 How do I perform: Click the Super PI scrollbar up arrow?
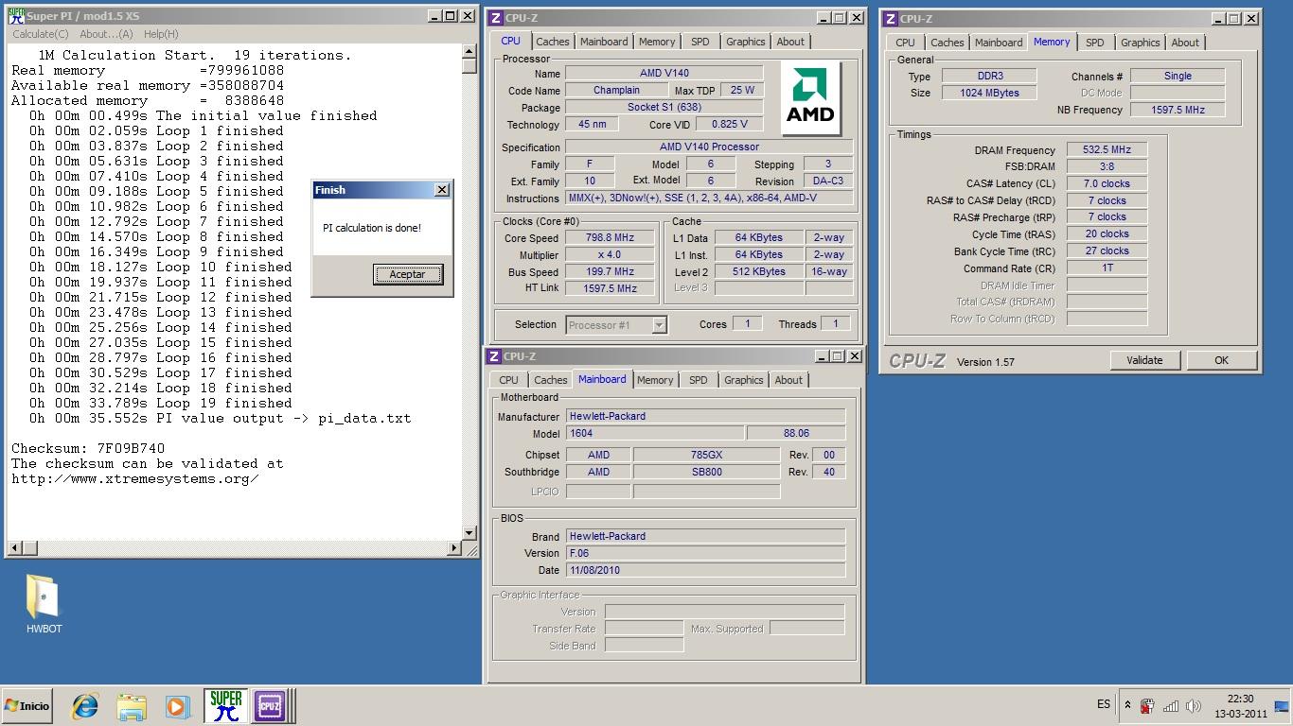point(469,51)
